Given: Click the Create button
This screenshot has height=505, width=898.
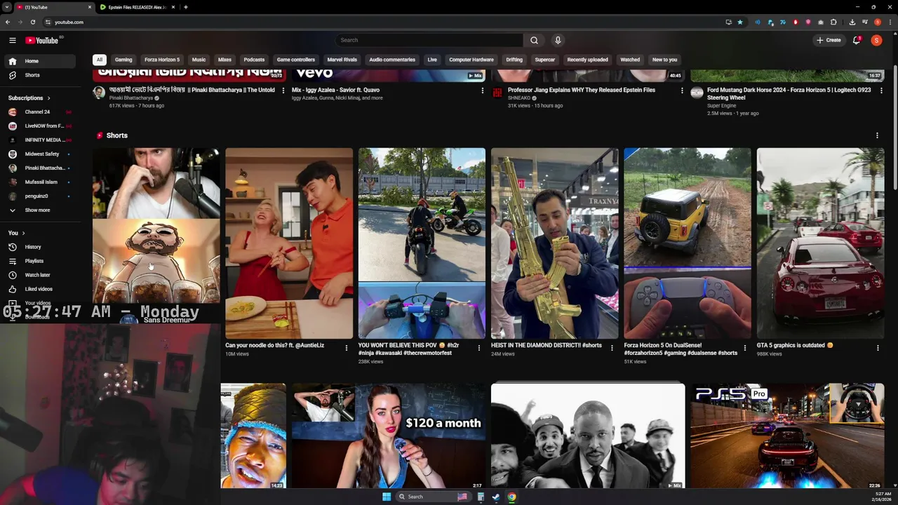Looking at the screenshot, I should [829, 40].
